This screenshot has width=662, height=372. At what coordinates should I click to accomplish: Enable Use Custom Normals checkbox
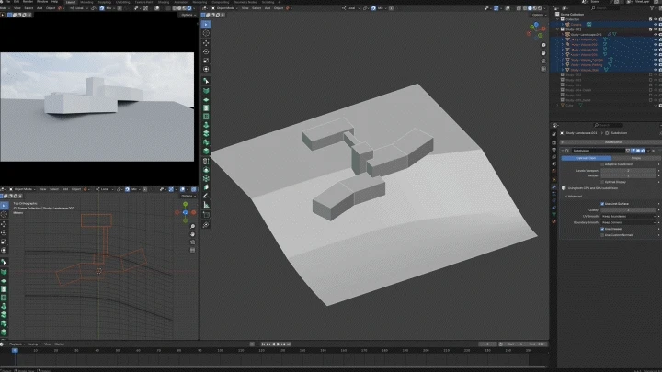pyautogui.click(x=602, y=235)
